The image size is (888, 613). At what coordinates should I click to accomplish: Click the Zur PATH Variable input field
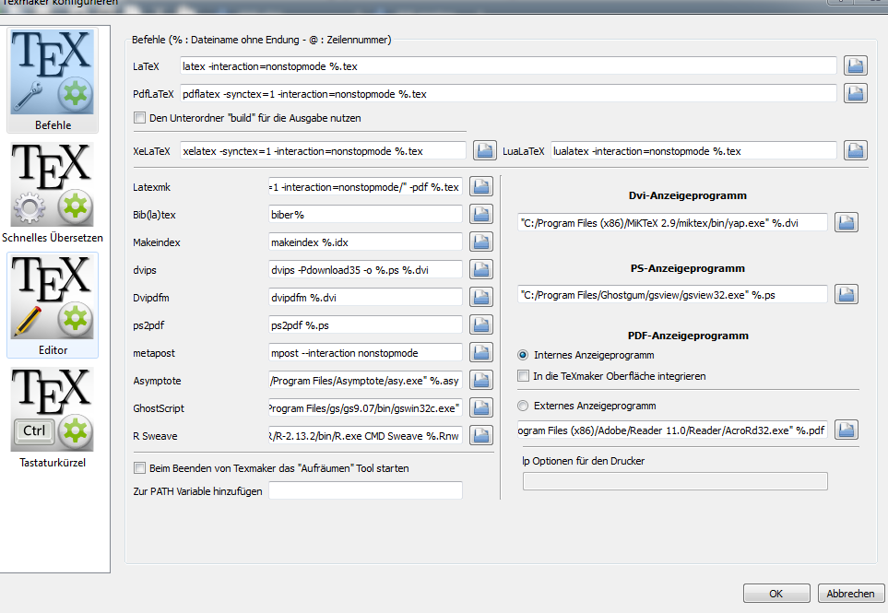tap(363, 489)
